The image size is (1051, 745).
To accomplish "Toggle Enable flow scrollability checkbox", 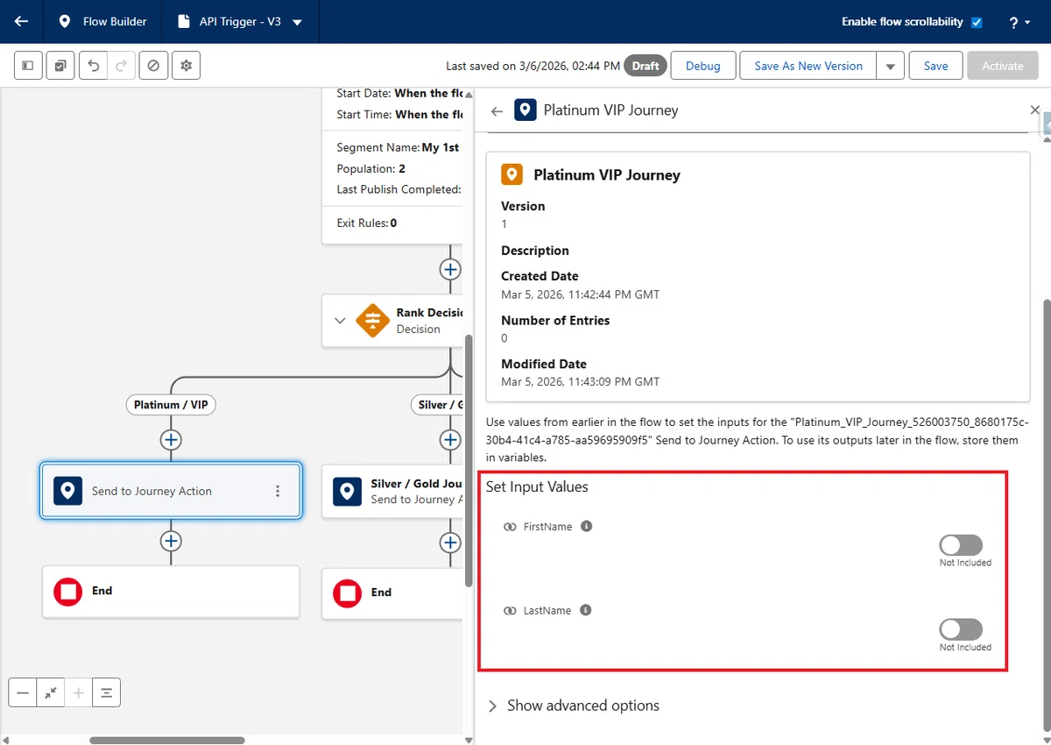I will click(977, 22).
